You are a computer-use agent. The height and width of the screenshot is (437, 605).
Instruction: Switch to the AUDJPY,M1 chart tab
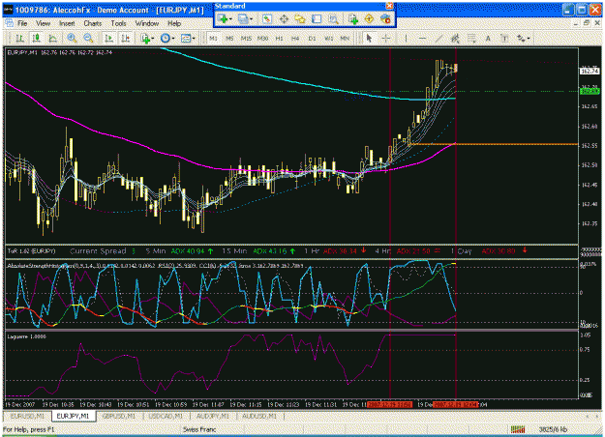tap(213, 416)
